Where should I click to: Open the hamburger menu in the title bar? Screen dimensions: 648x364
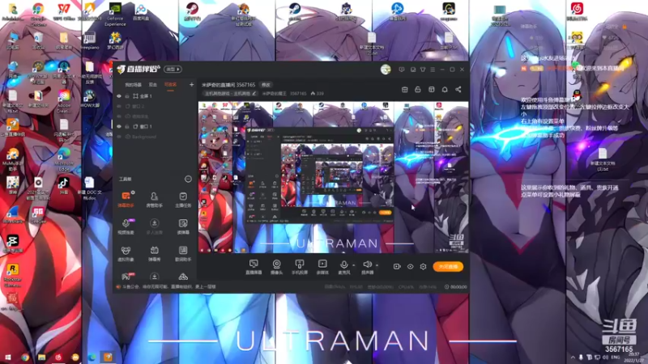pos(433,70)
